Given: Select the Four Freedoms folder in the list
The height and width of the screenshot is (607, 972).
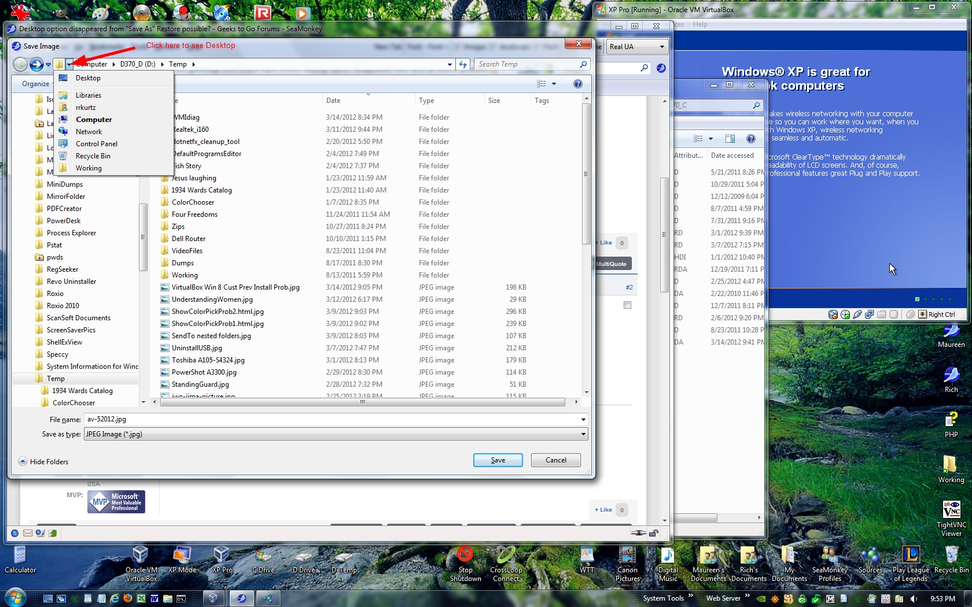Looking at the screenshot, I should click(194, 214).
